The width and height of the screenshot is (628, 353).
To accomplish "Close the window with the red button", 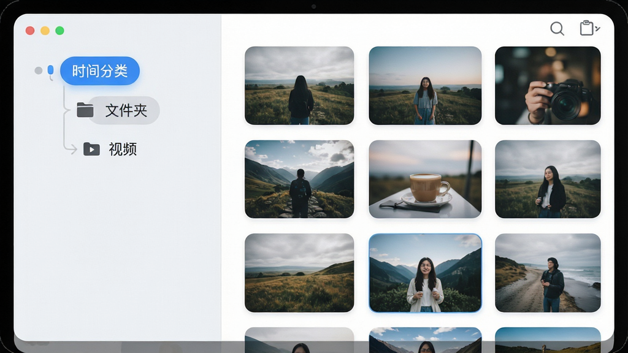I will (x=30, y=31).
